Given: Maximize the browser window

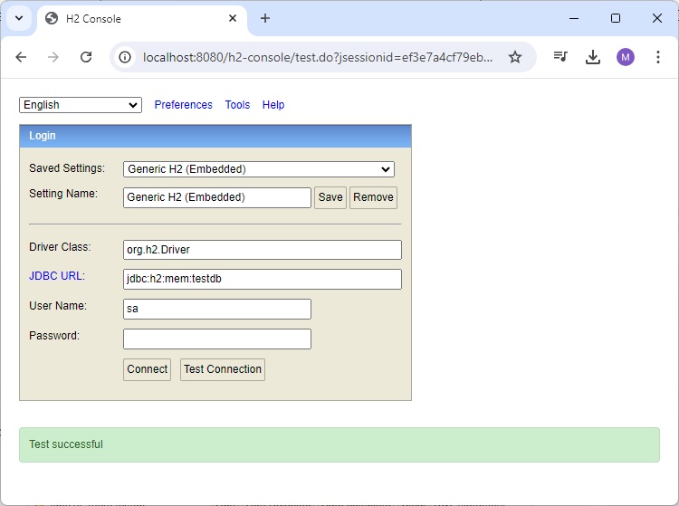Looking at the screenshot, I should point(616,18).
